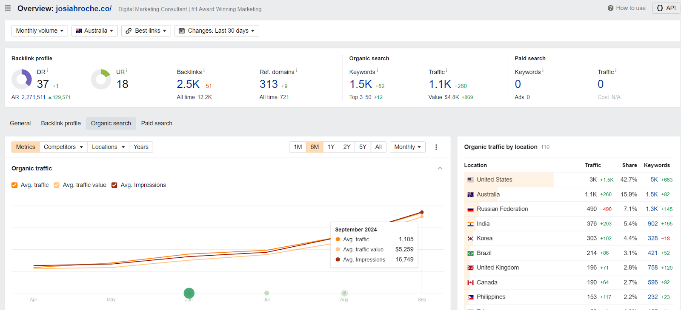
Task: Switch to the Backlink profile tab
Action: (x=61, y=123)
